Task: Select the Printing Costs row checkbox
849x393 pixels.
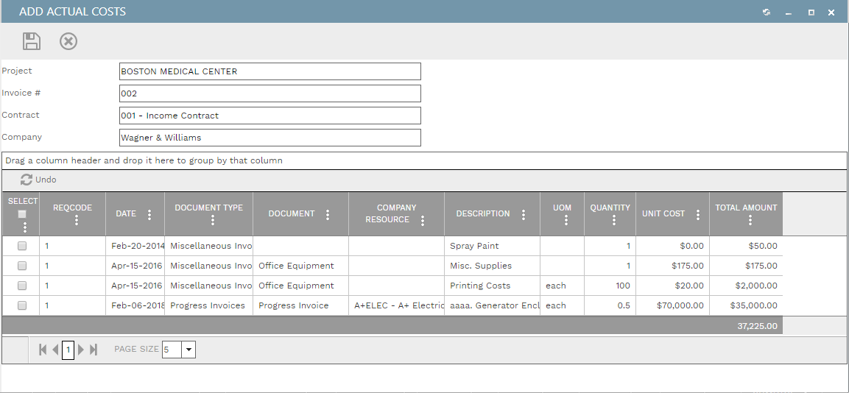Action: (22, 286)
